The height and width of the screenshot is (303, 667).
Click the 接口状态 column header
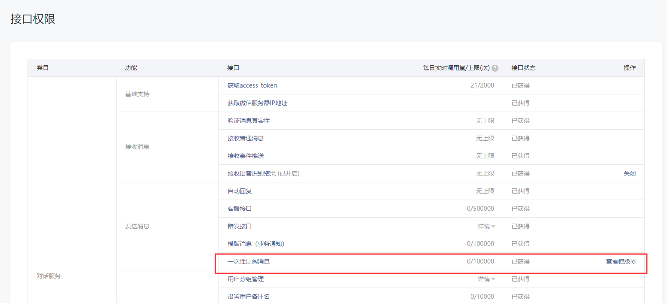[x=523, y=68]
